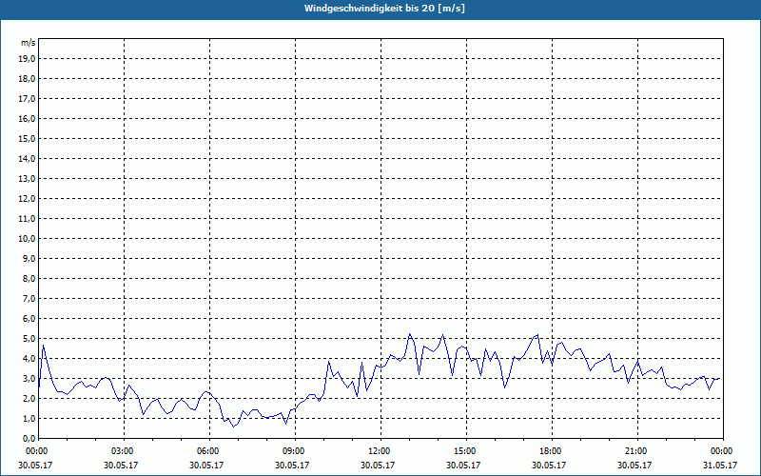Click the '21:00' time axis label
Screen dimensions: 761x476
(637, 451)
